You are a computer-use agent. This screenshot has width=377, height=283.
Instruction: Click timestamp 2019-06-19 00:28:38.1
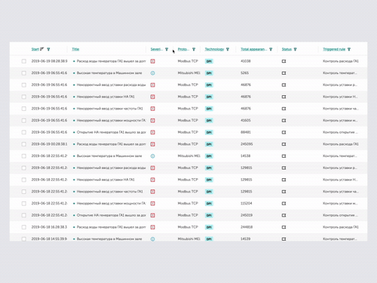pyautogui.click(x=49, y=144)
